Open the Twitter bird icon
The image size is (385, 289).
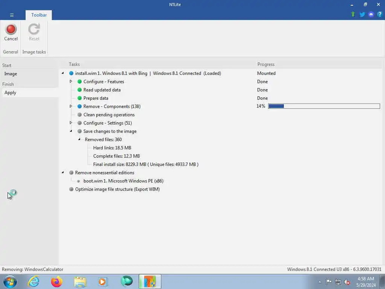(362, 14)
